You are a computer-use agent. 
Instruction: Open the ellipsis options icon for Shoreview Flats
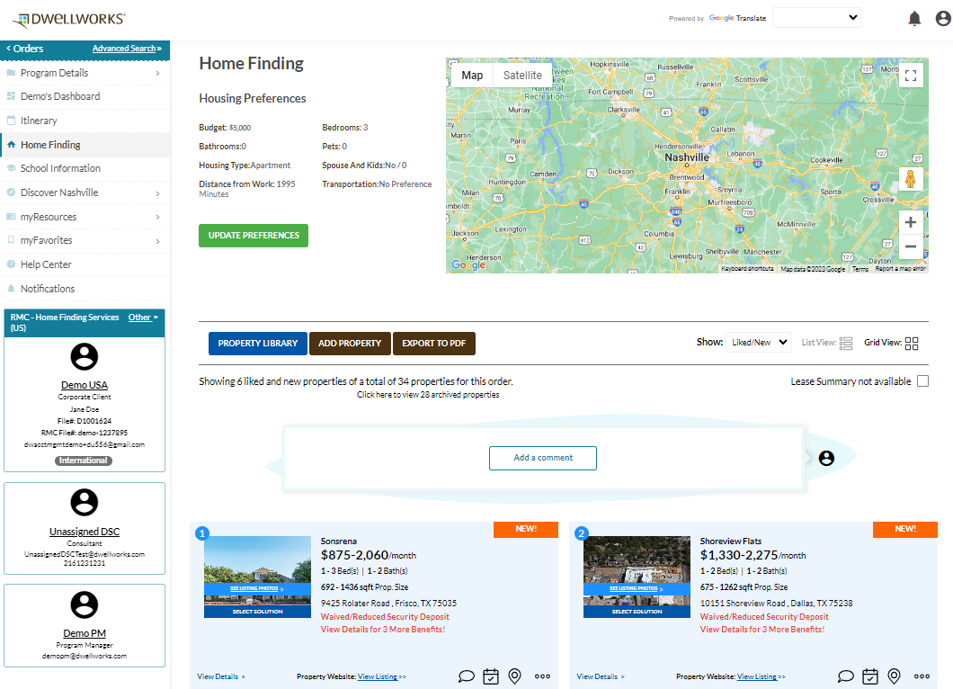(921, 676)
